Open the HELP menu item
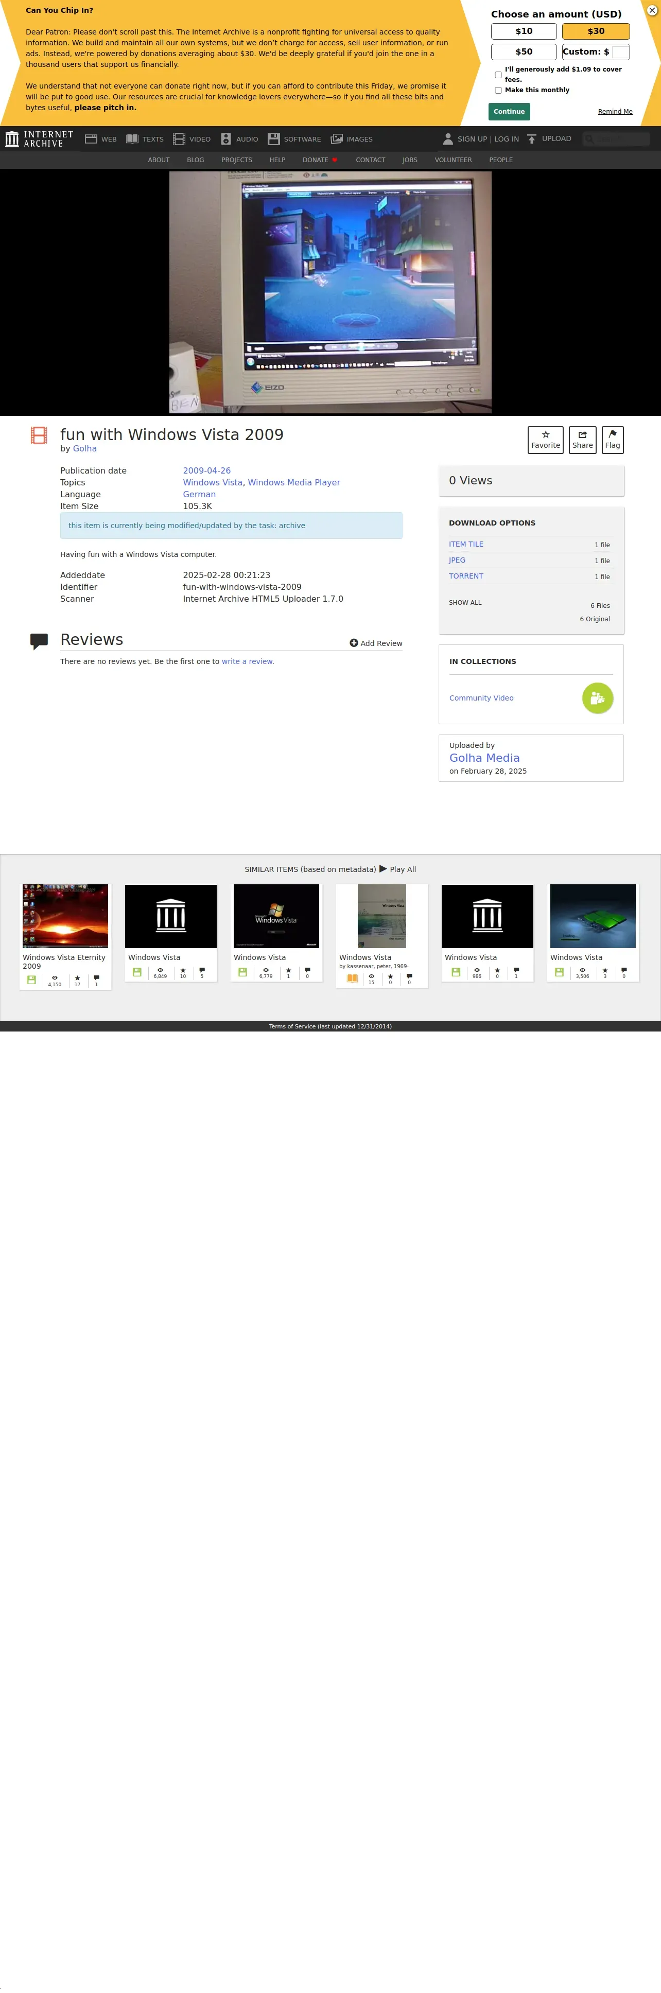This screenshot has width=661, height=1993. [277, 160]
